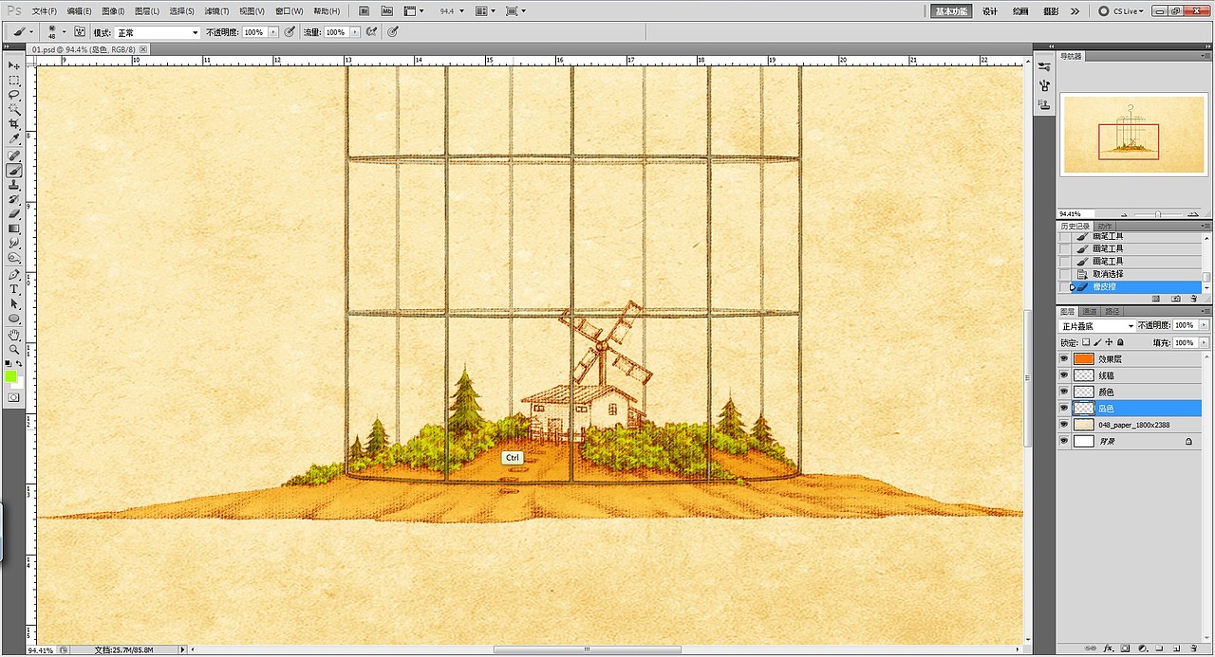
Task: Open the 滤镜(T) menu
Action: click(x=216, y=11)
